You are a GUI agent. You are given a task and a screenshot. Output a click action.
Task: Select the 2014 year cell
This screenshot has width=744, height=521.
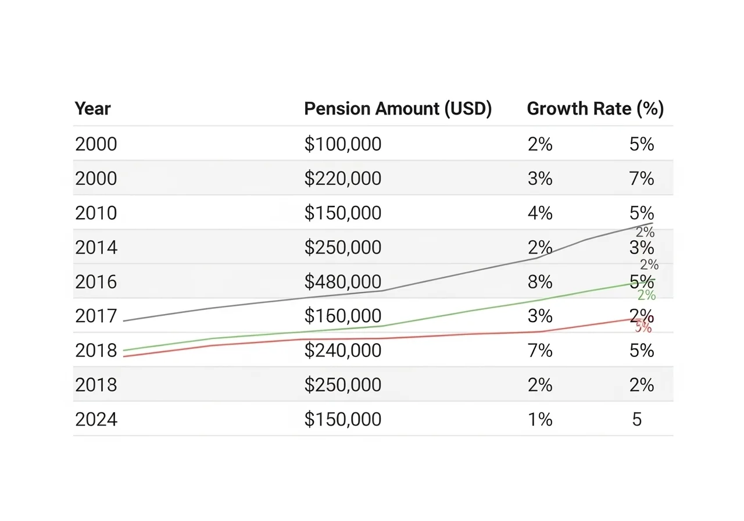point(96,247)
